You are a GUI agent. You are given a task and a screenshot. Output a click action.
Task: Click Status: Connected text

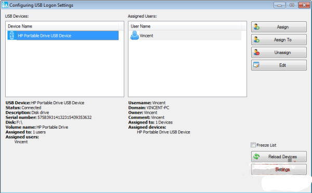[x=23, y=107]
